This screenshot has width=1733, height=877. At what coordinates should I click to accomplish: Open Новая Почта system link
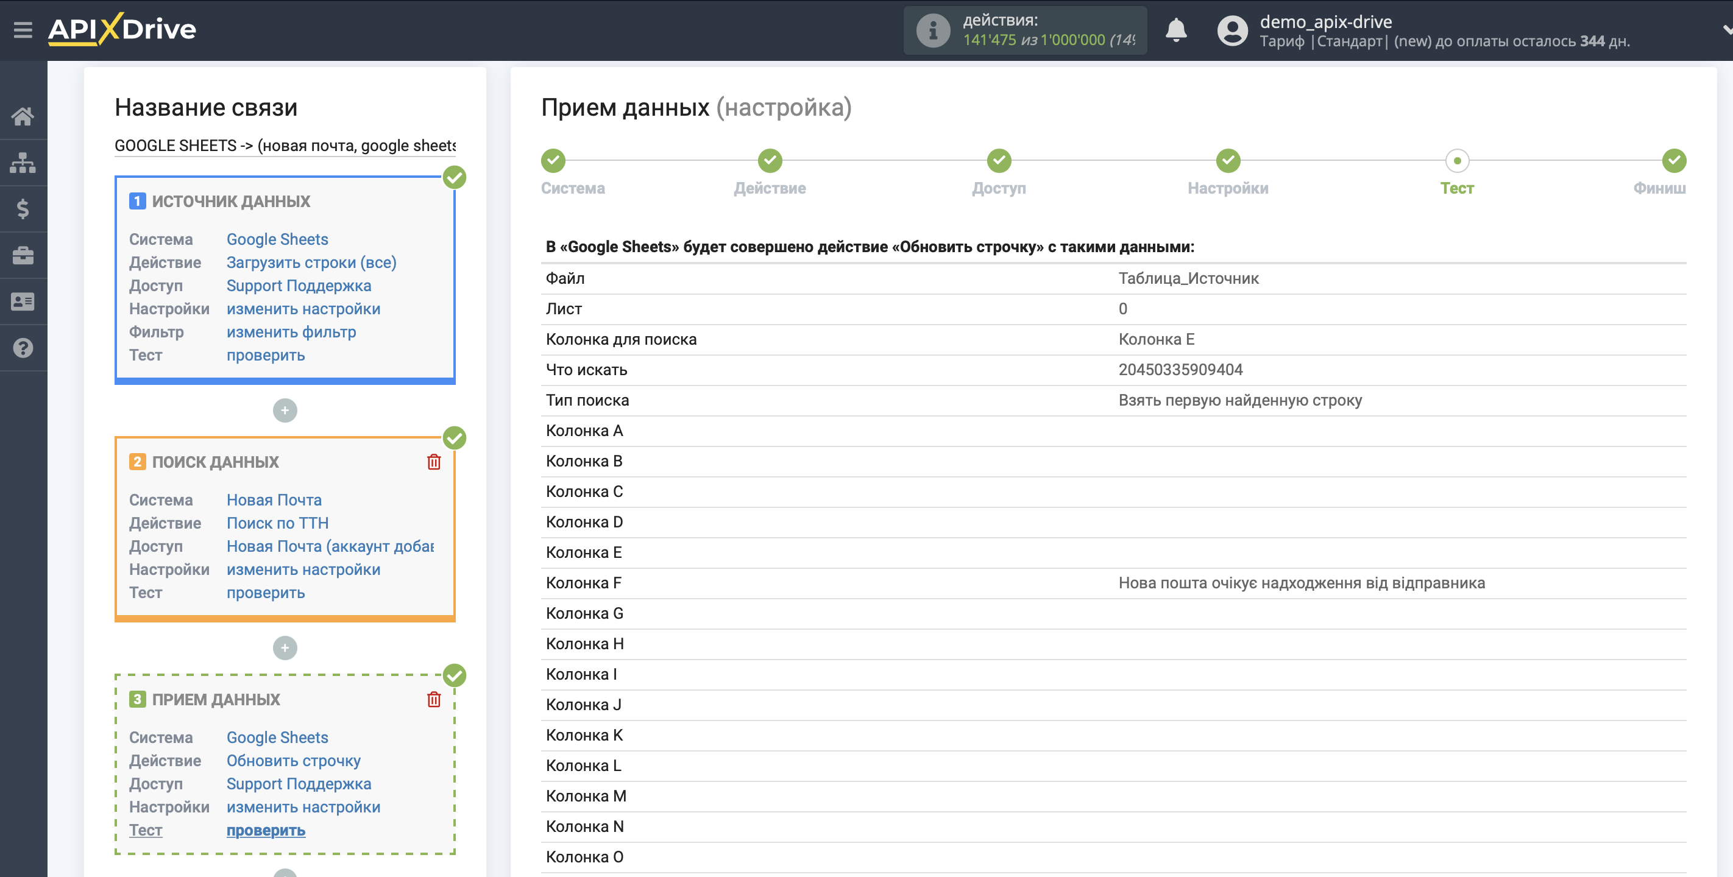[274, 499]
